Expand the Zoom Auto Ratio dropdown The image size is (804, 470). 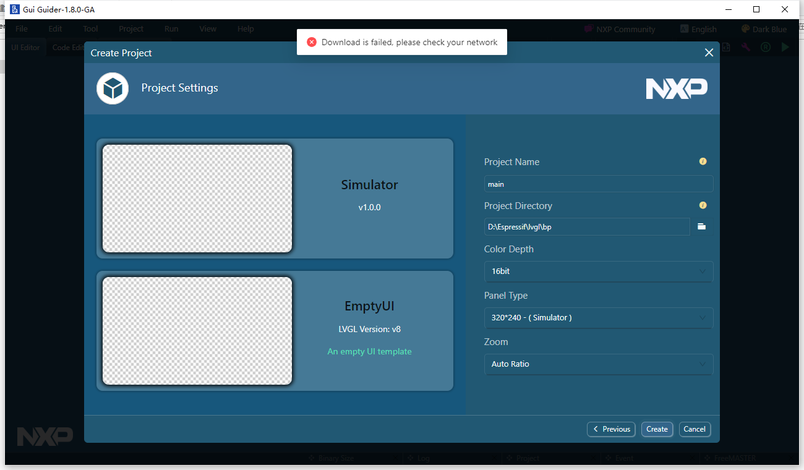[598, 364]
